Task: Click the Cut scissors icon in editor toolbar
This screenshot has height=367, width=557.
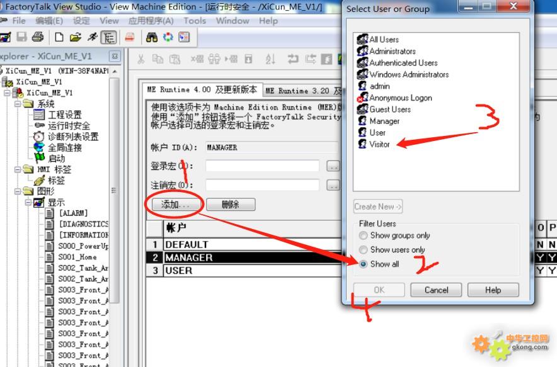Action: tap(141, 59)
